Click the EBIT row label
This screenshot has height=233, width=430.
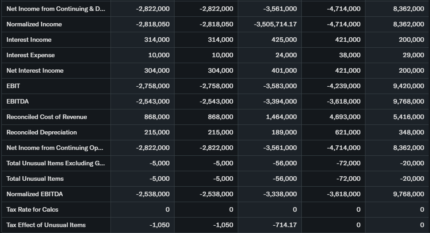[x=13, y=86]
